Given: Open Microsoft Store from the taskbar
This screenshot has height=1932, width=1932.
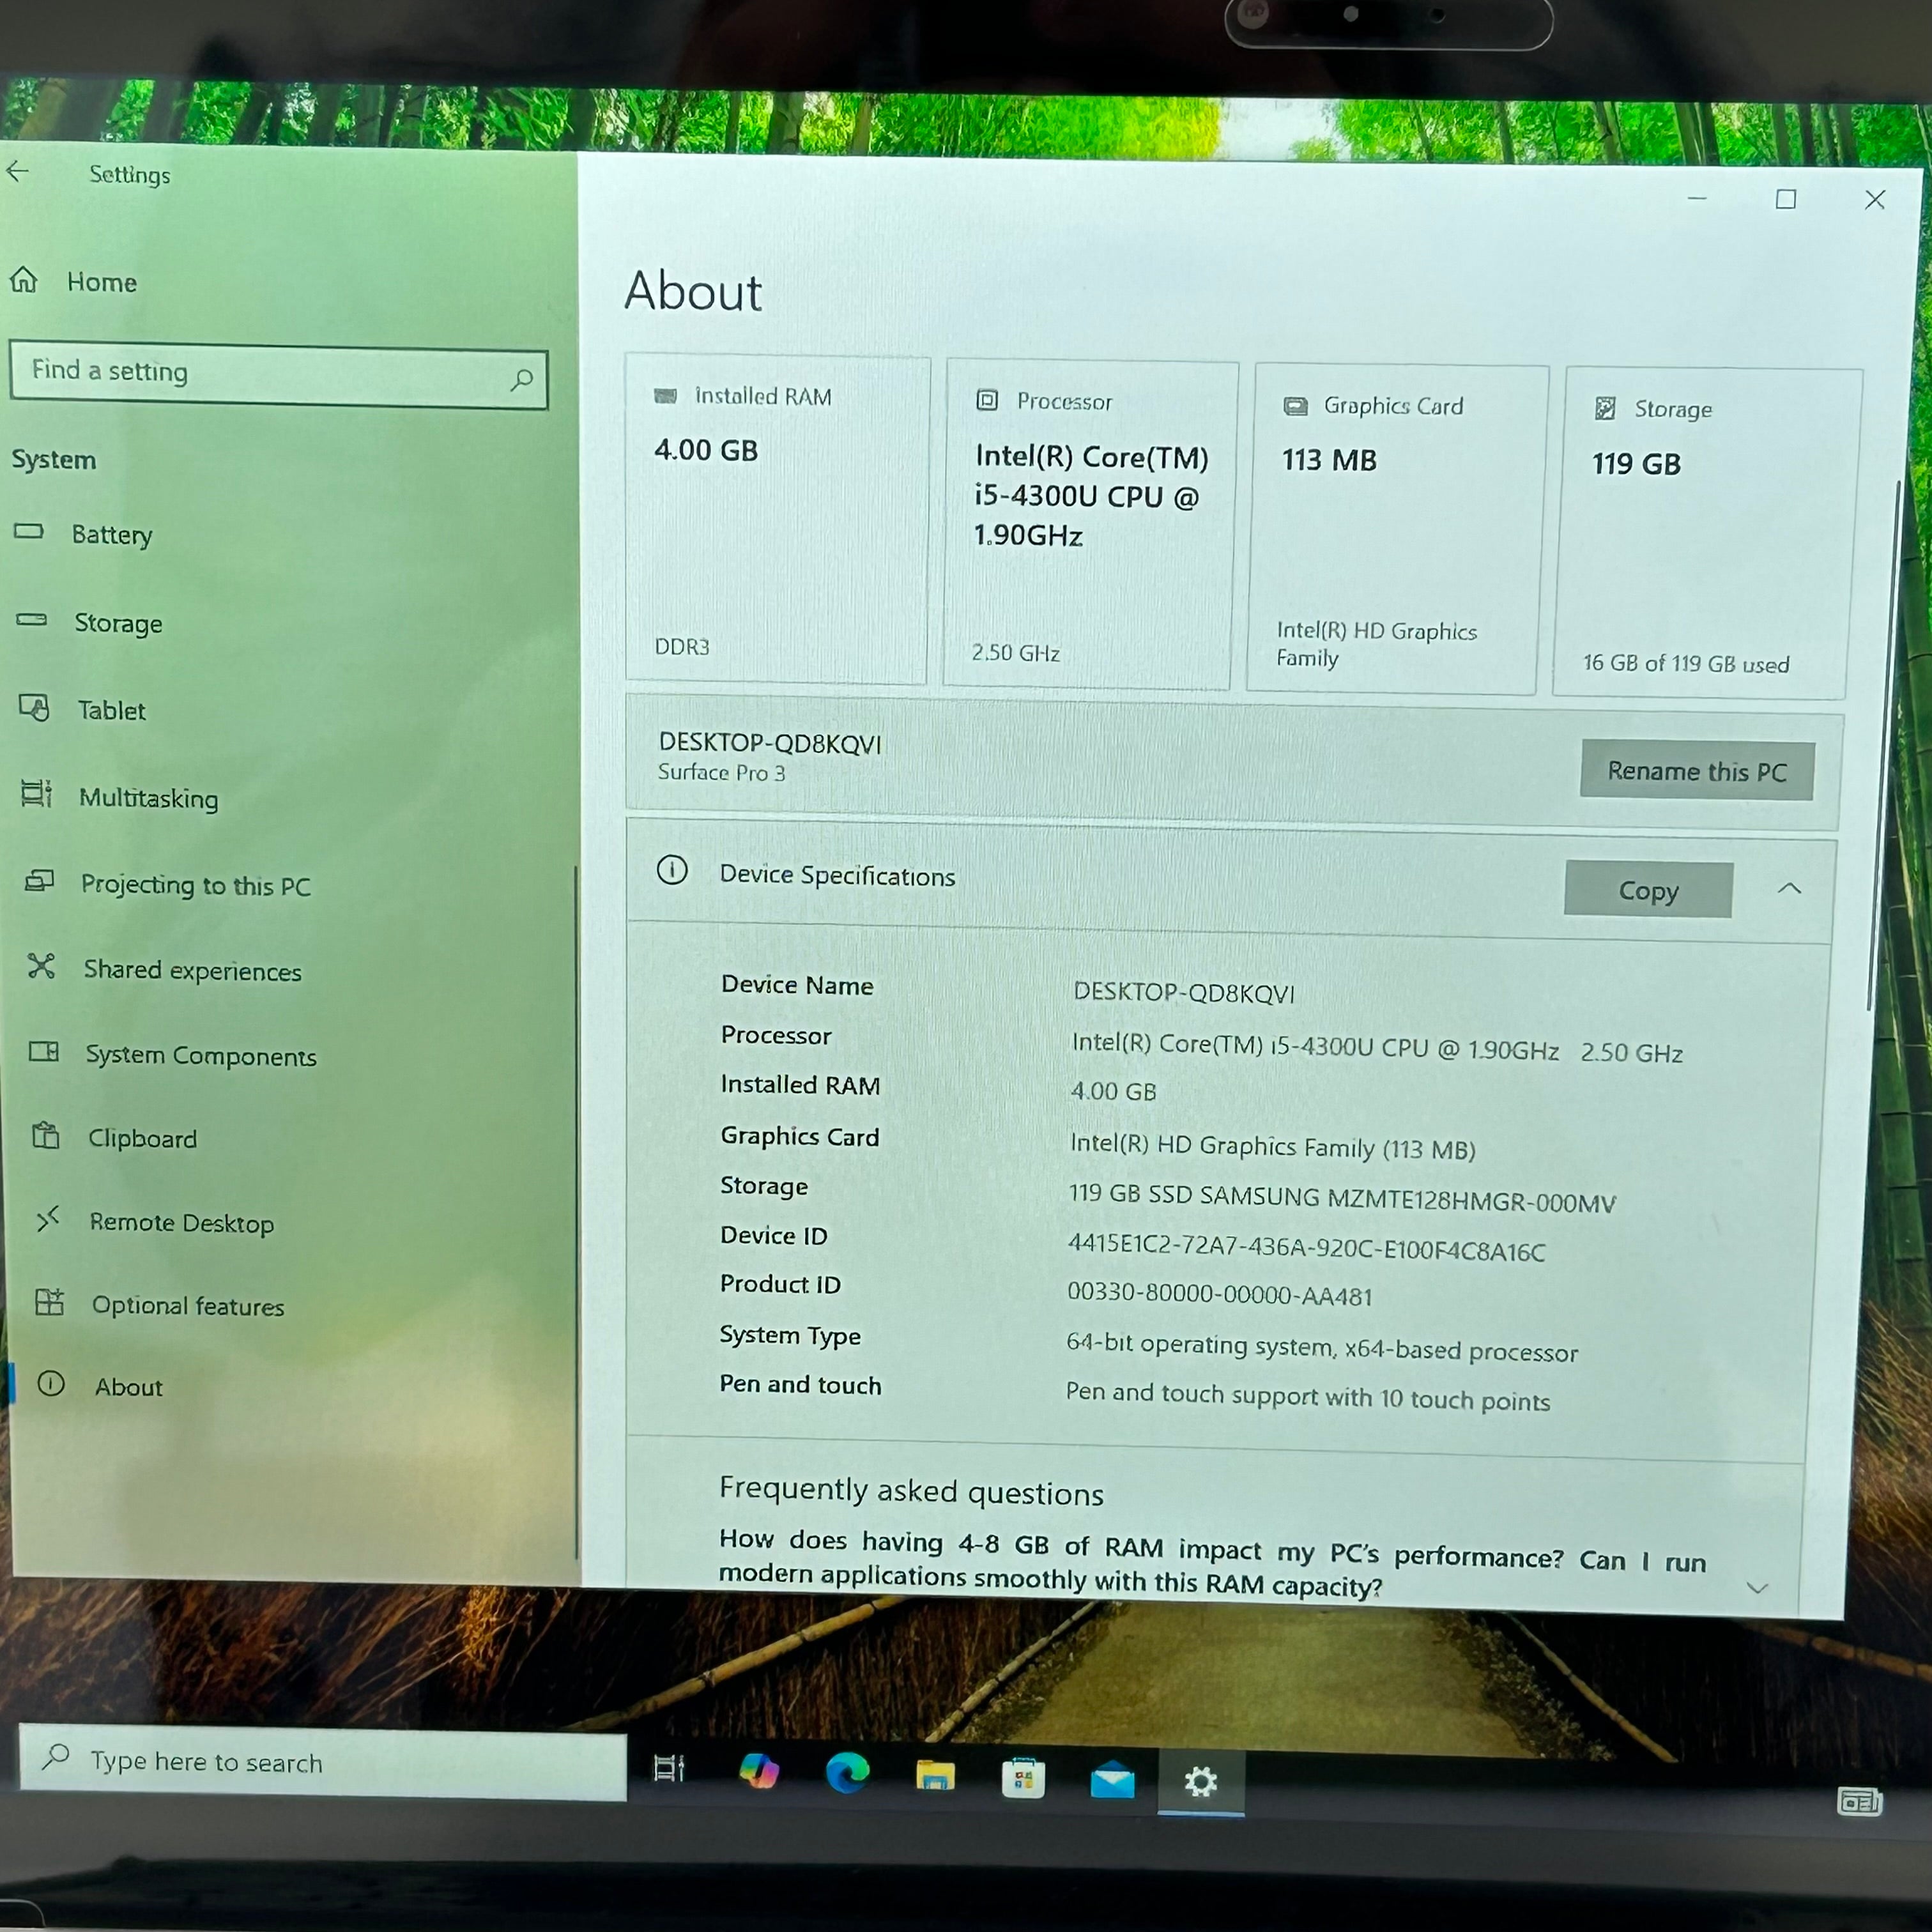Looking at the screenshot, I should pyautogui.click(x=1023, y=1778).
